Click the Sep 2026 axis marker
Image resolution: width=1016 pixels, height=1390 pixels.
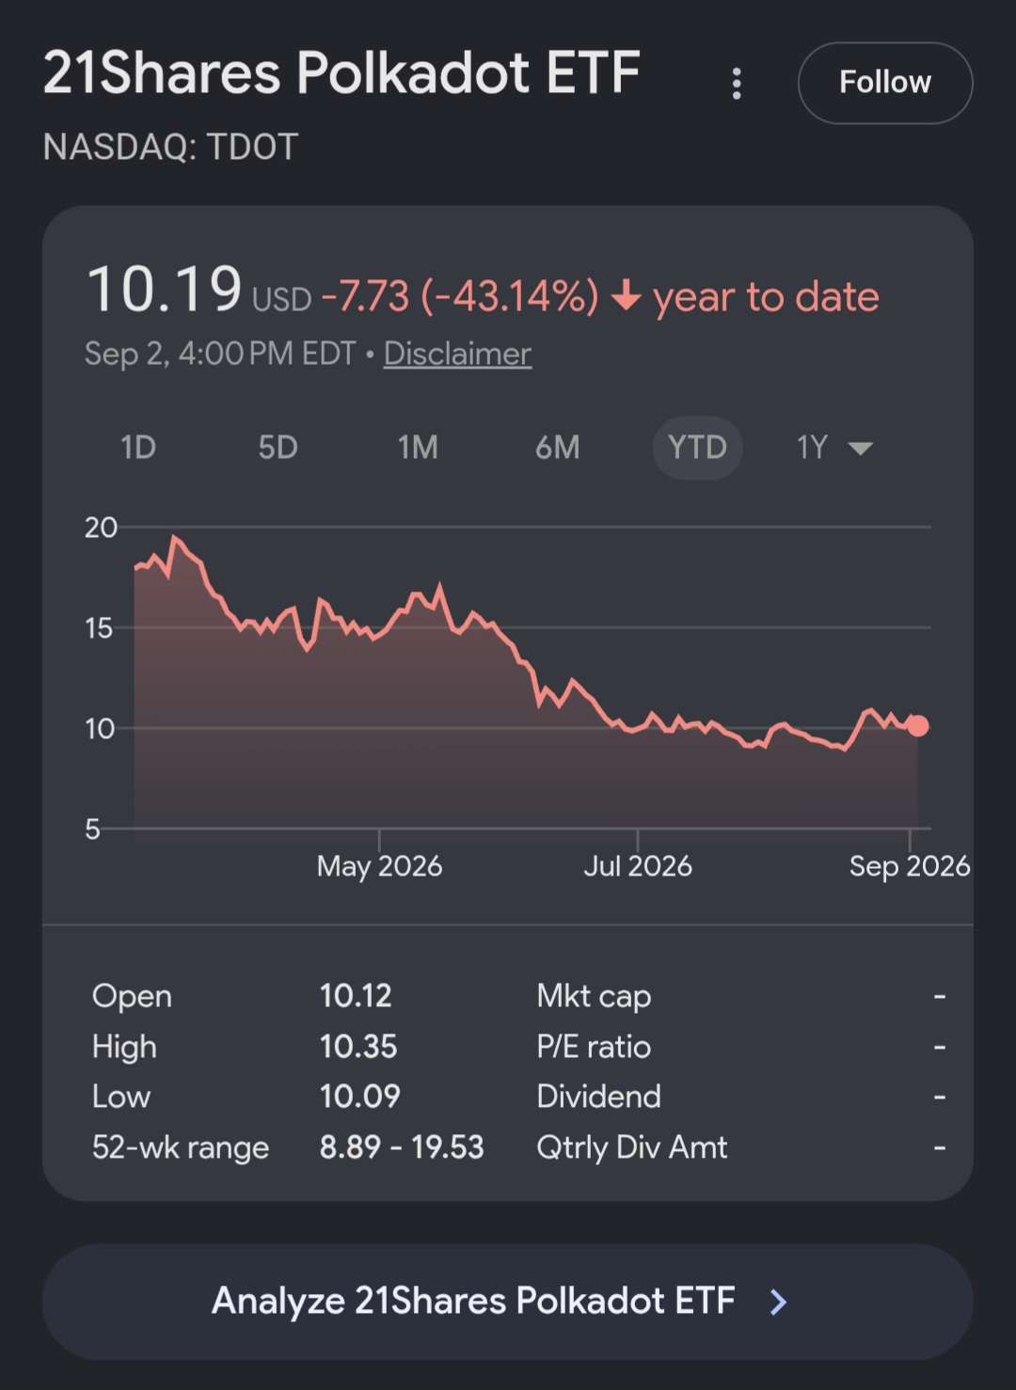coord(910,865)
